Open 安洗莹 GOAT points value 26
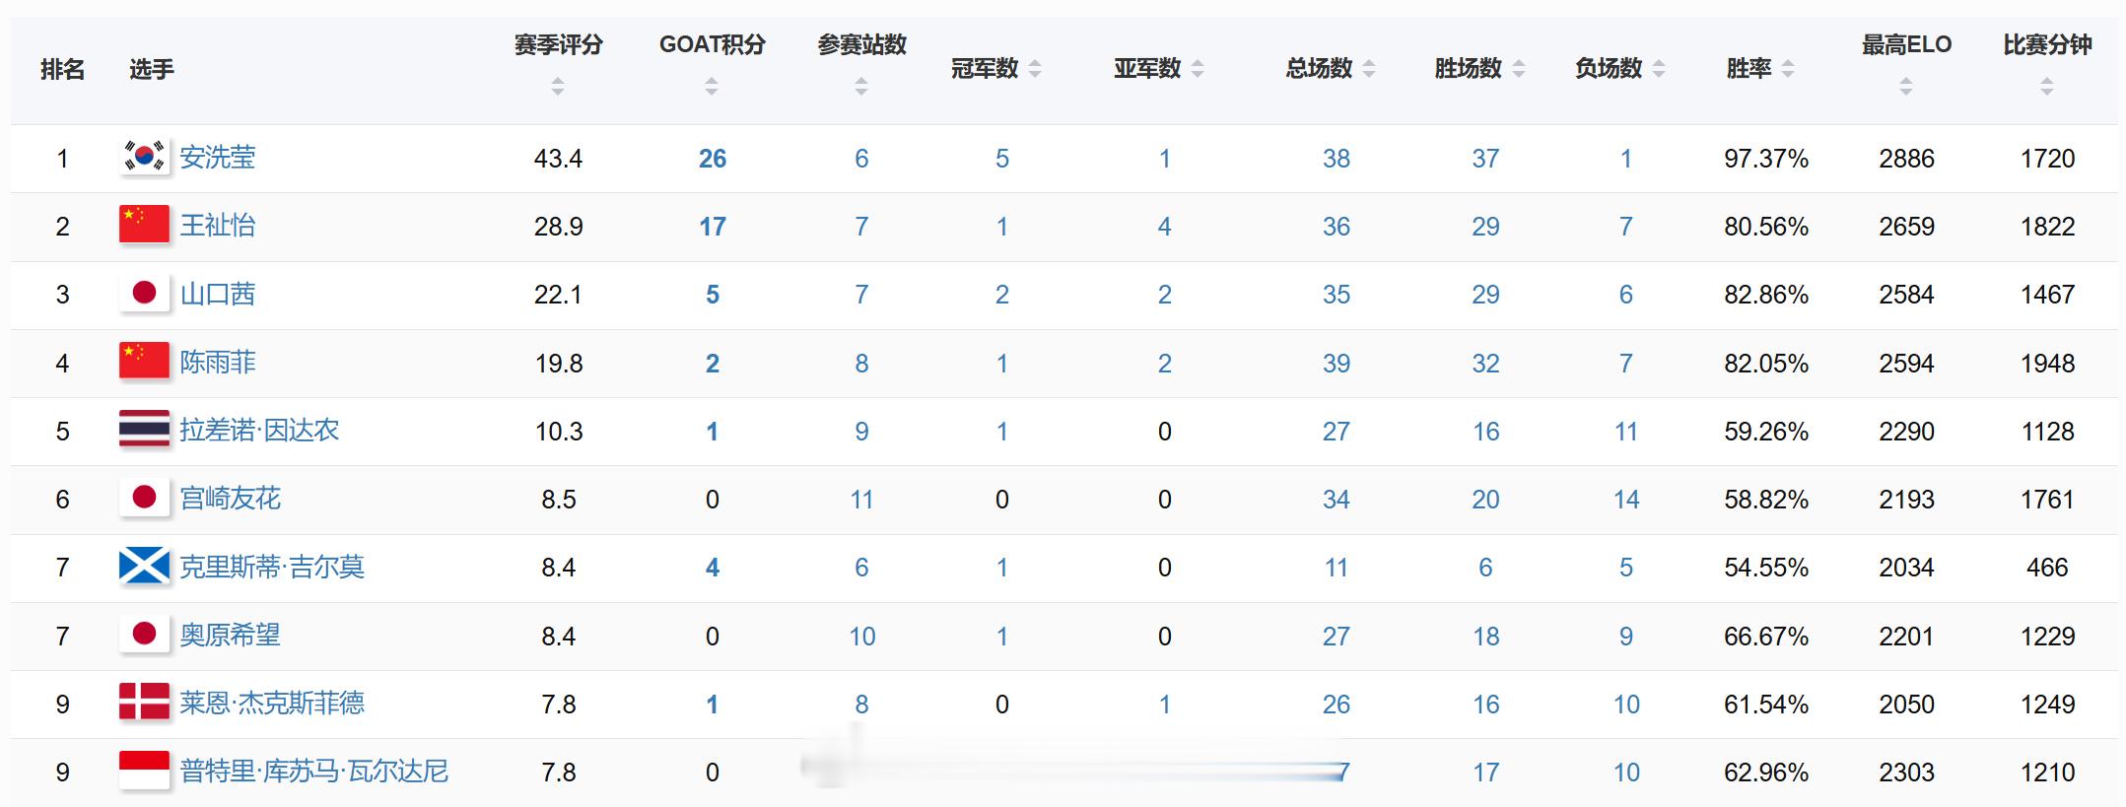 (712, 159)
